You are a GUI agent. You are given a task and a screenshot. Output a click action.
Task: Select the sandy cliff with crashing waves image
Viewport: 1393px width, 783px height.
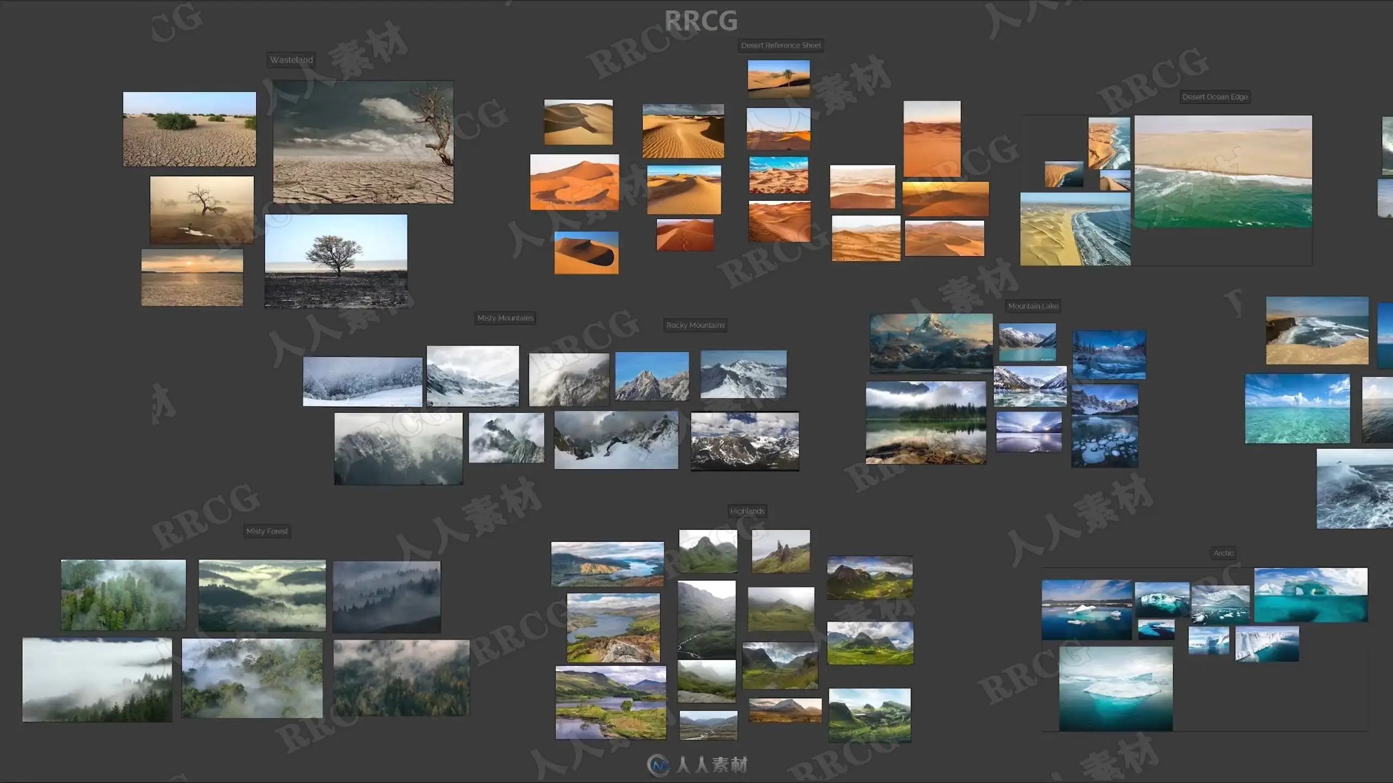(1317, 330)
